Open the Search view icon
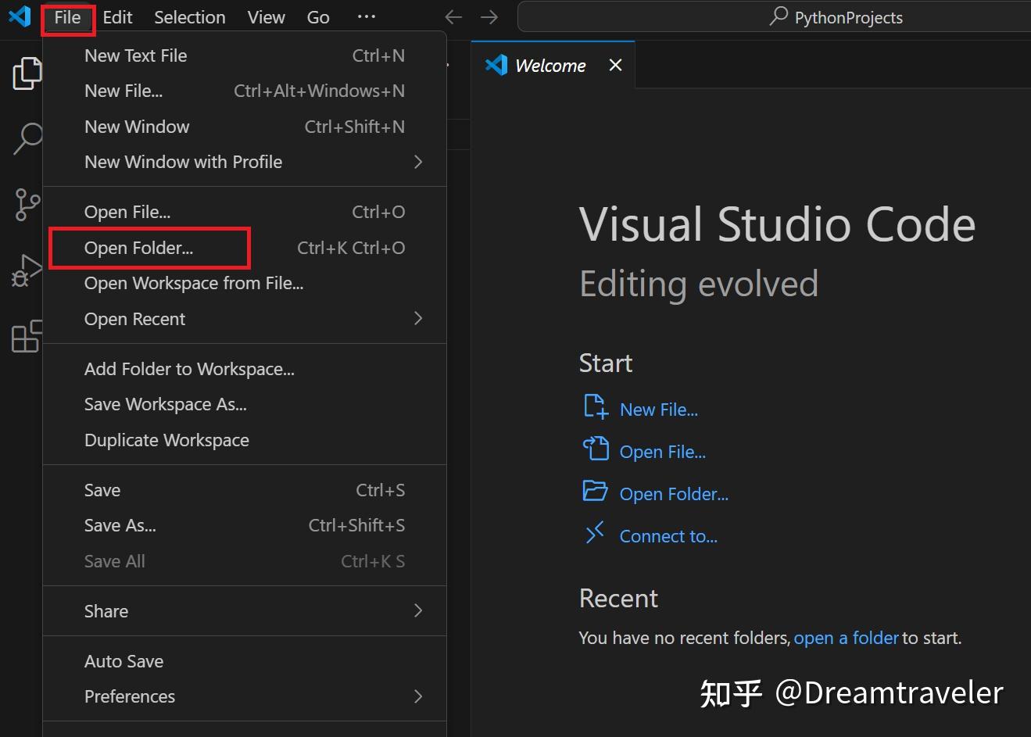Viewport: 1031px width, 737px height. (x=27, y=139)
